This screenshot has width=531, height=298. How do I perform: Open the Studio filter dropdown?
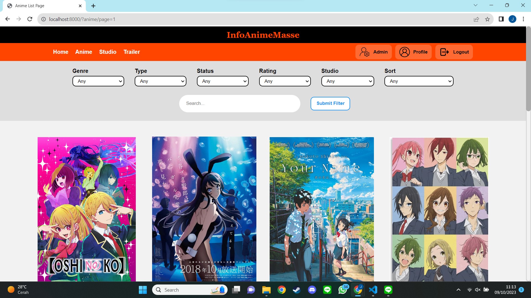click(x=347, y=81)
